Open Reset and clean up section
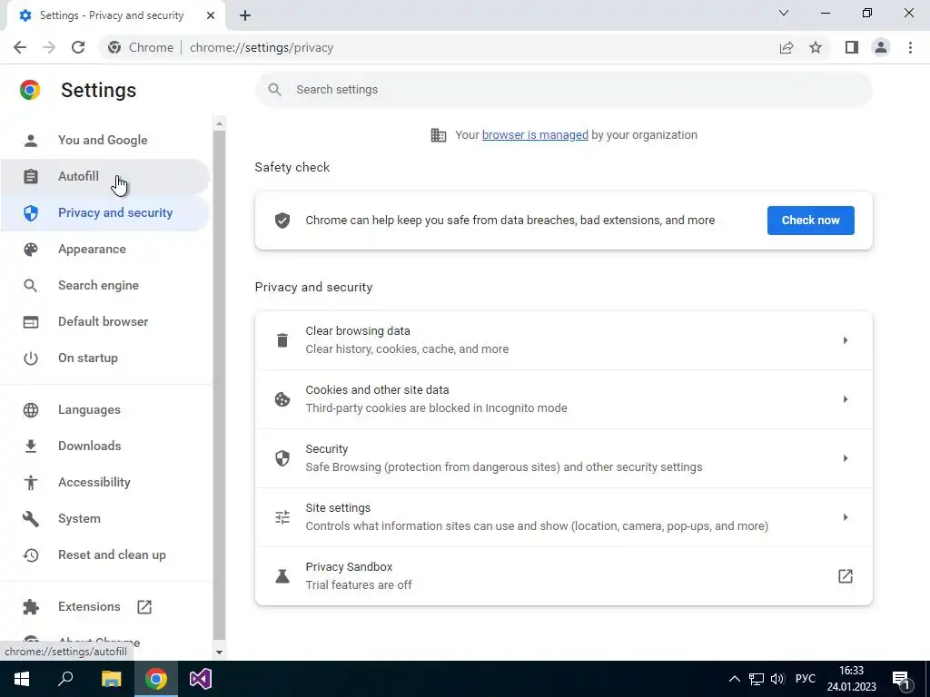Image resolution: width=930 pixels, height=697 pixels. [x=105, y=555]
